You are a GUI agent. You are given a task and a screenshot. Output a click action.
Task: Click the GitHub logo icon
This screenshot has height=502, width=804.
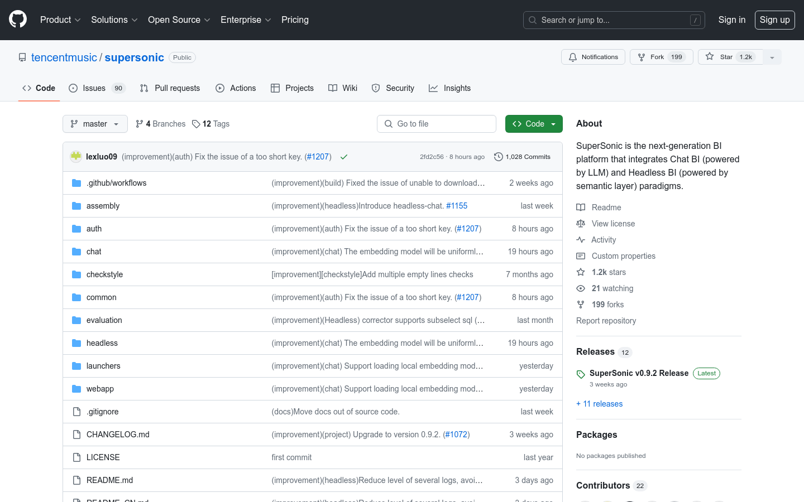point(18,20)
